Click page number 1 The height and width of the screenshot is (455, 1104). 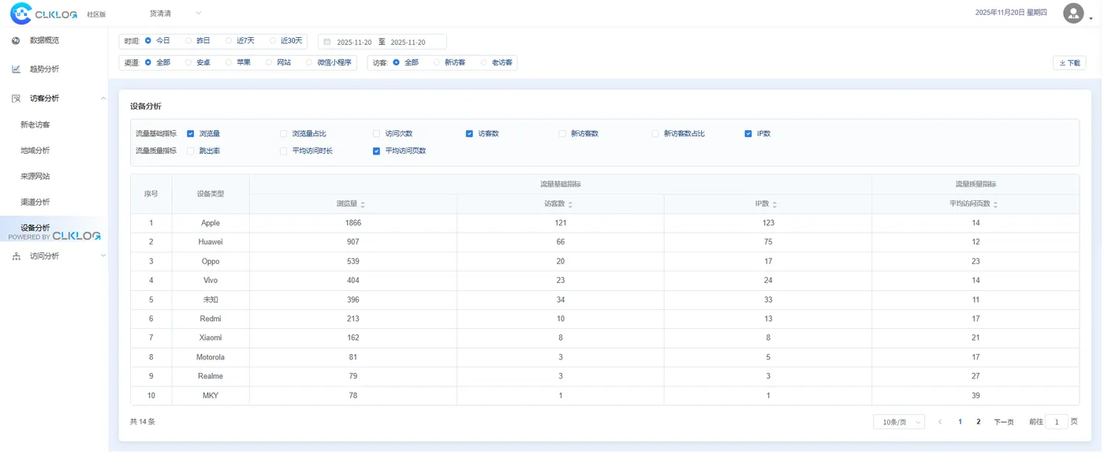coord(960,422)
